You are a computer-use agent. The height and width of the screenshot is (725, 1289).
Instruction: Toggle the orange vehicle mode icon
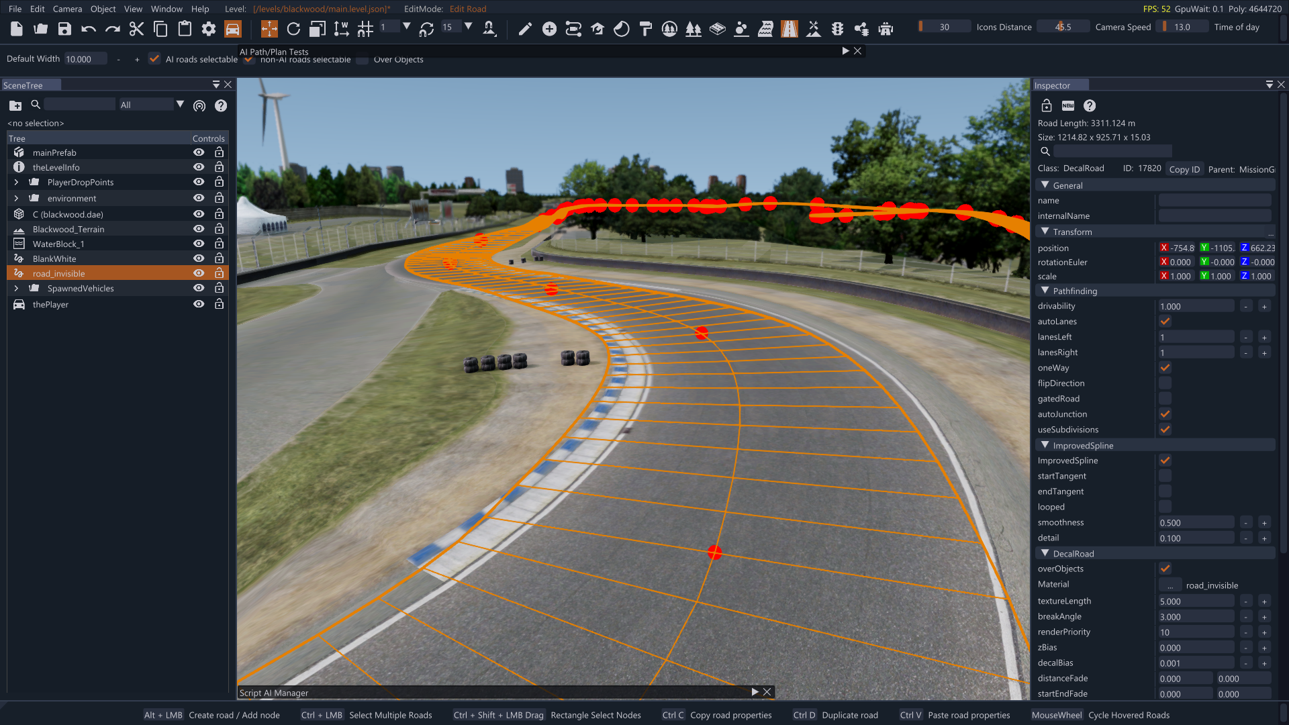pos(232,28)
